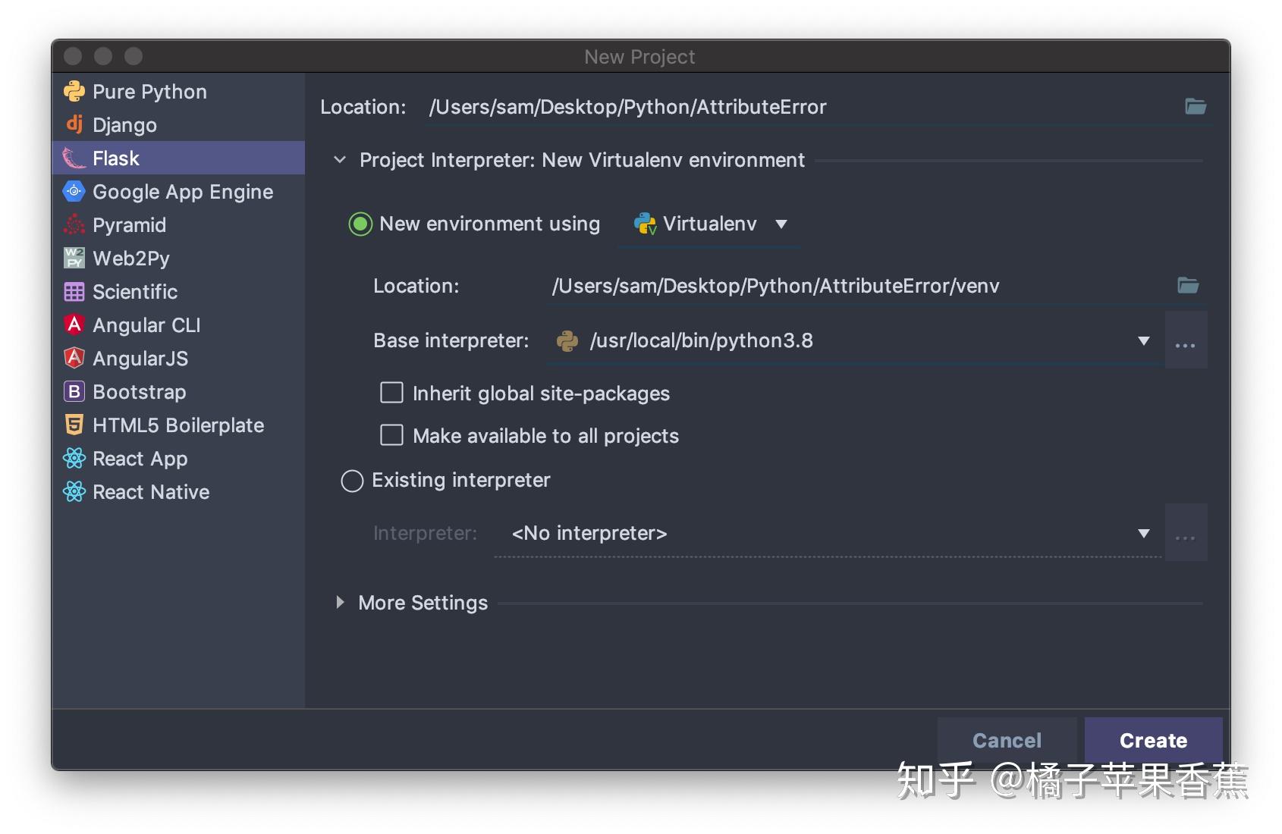Check Make available to all projects
Image resolution: width=1282 pixels, height=834 pixels.
coord(391,435)
